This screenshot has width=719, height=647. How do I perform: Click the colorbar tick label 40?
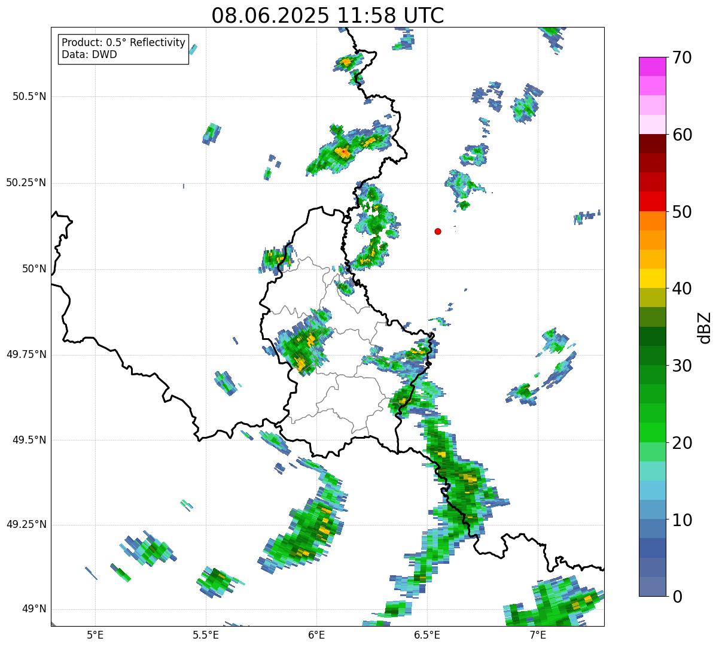tap(682, 288)
